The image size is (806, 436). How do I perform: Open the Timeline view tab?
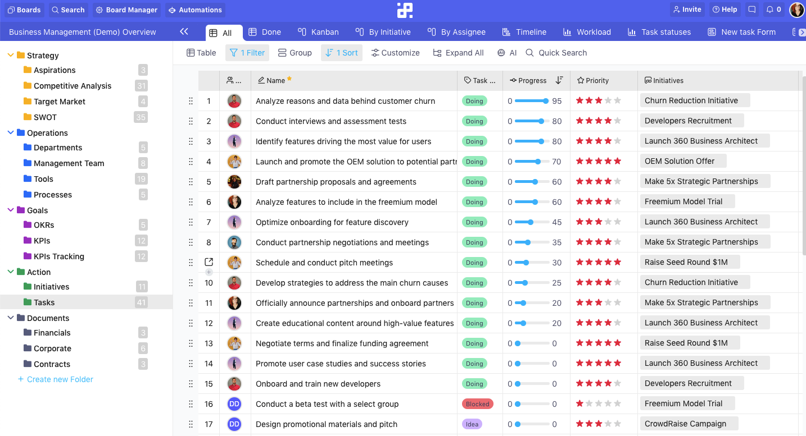click(524, 32)
